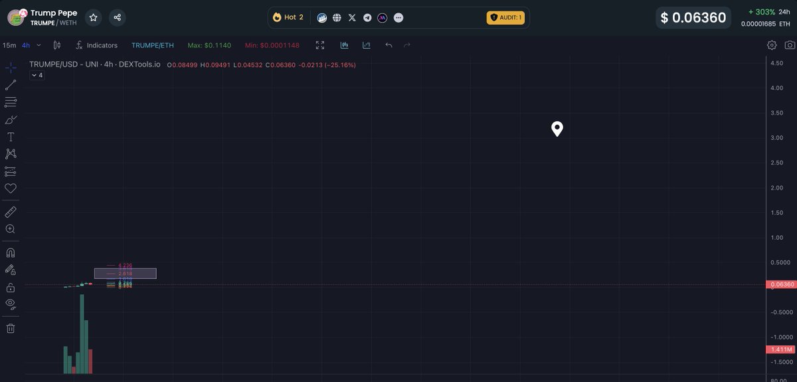Select the brush drawing tool
Viewport: 797px width, 382px height.
[x=11, y=120]
